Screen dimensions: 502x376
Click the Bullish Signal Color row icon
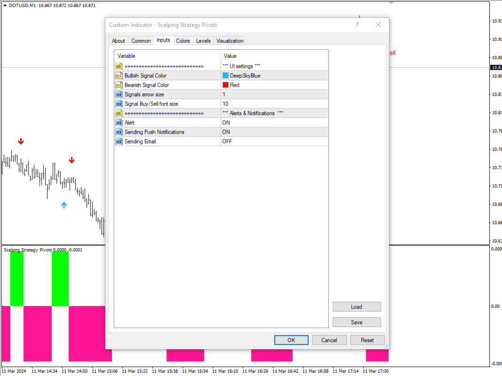[119, 76]
